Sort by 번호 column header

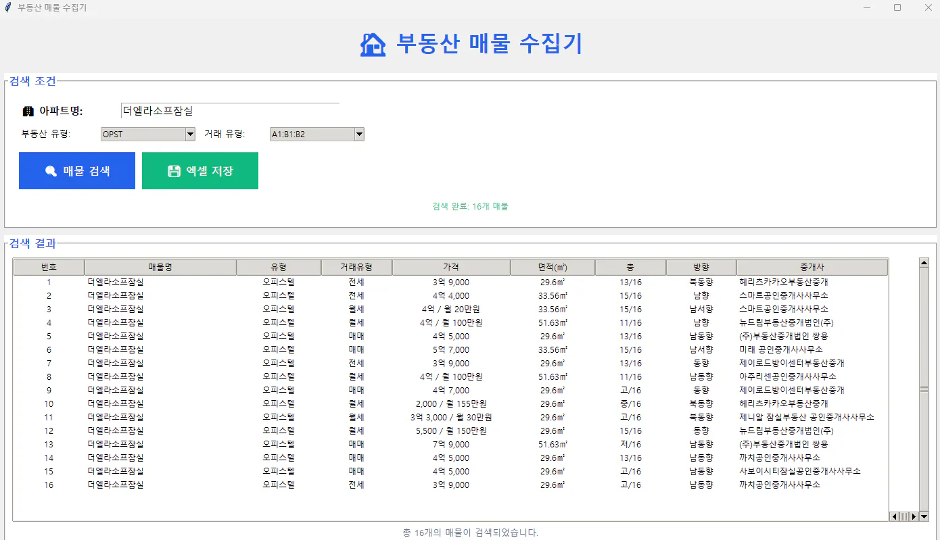click(x=49, y=267)
